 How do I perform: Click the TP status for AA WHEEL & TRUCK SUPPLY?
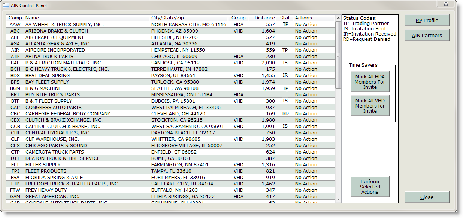click(x=285, y=24)
